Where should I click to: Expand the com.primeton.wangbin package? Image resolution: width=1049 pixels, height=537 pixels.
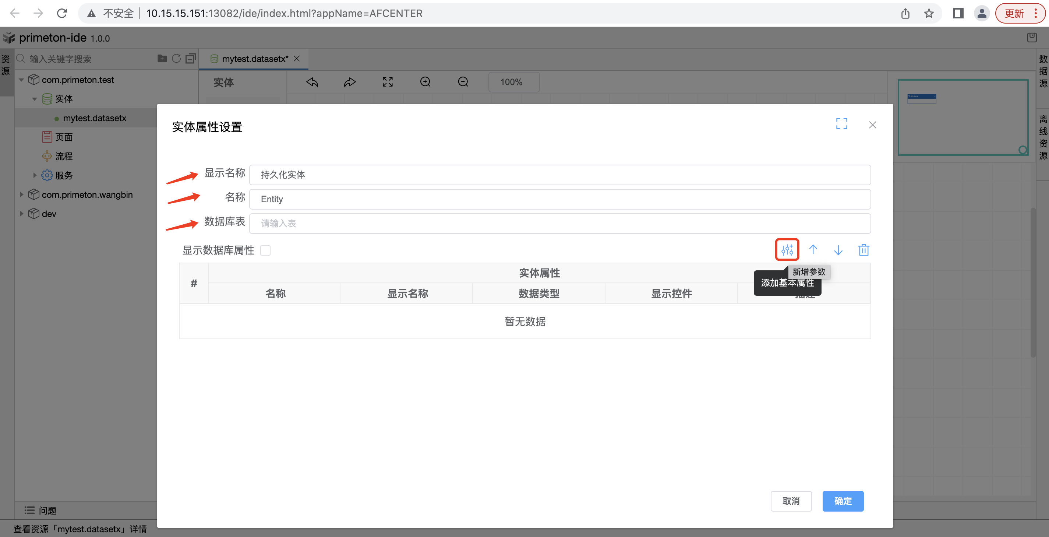point(21,195)
